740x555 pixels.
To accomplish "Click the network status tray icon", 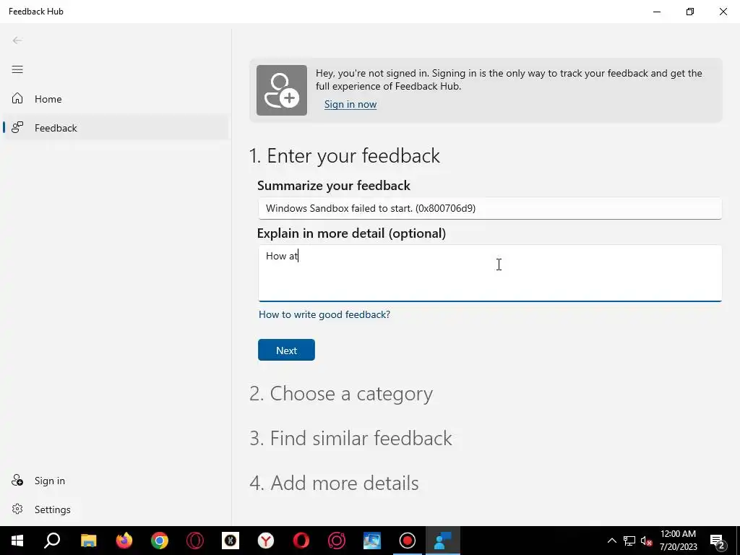I will coord(629,541).
